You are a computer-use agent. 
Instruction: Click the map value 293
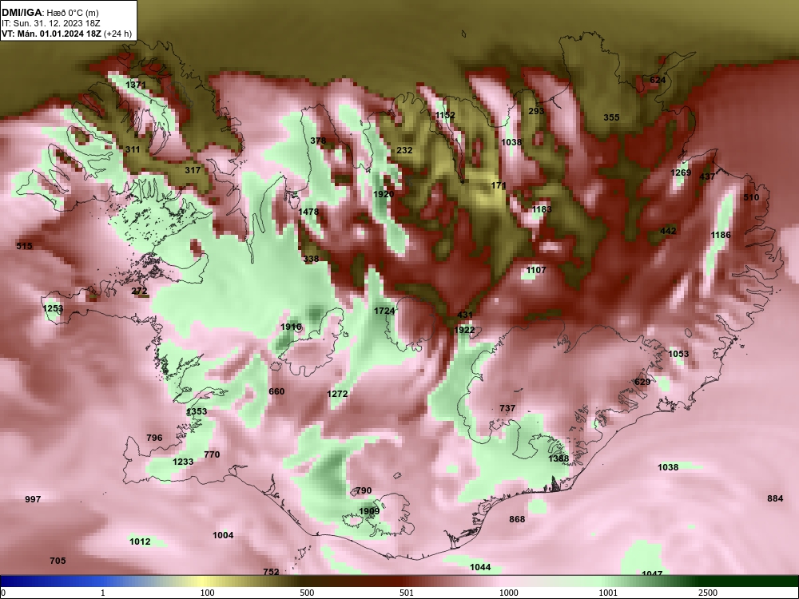click(537, 111)
